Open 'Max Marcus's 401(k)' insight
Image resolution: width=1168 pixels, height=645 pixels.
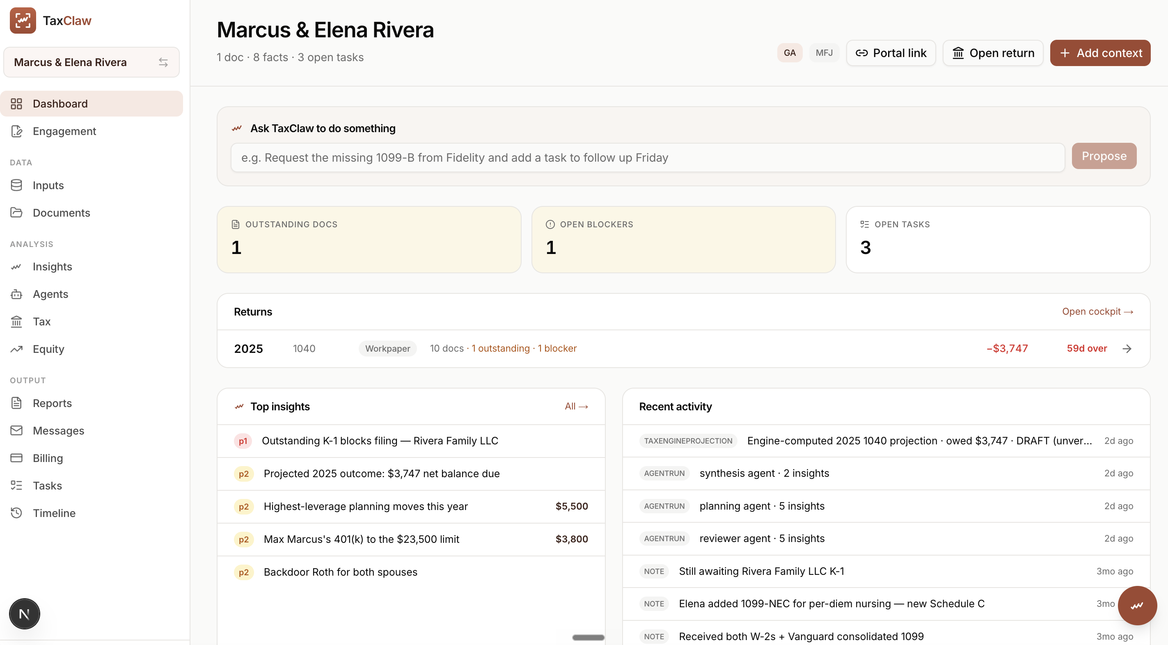(411, 540)
